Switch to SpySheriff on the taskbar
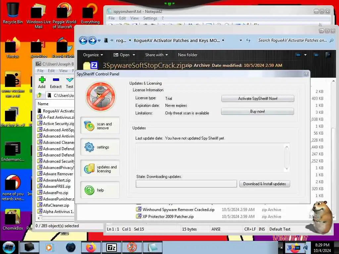This screenshot has height=254, width=339. (x=132, y=247)
